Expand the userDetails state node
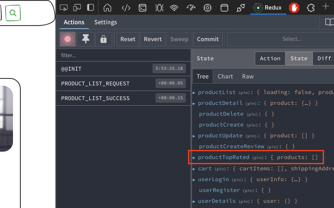This screenshot has width=334, height=208. click(194, 201)
